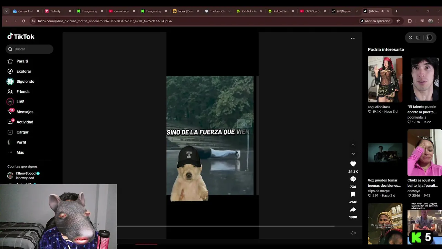Viewport: 442px width, 249px height.
Task: Open the TikTok profile avatar in top-right pill
Action: pos(429,38)
